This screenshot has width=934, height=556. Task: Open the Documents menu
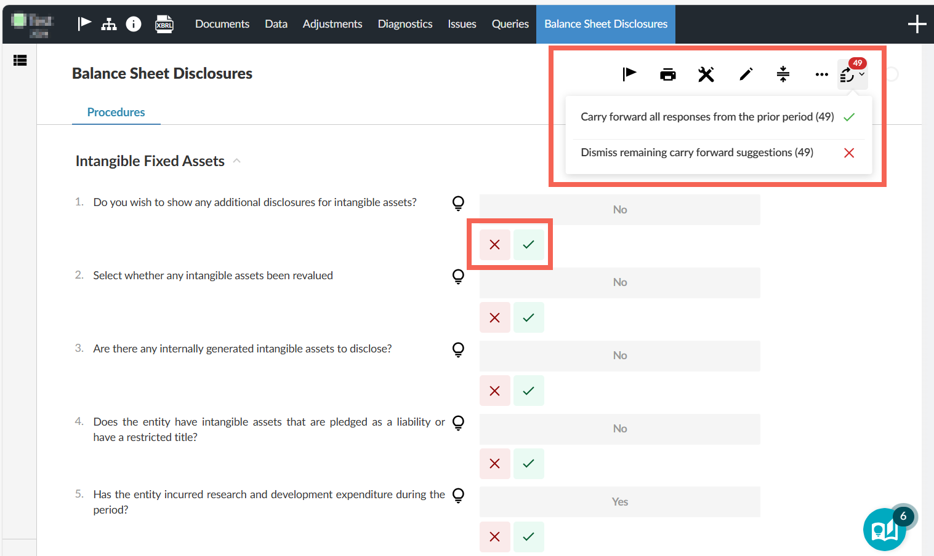tap(222, 24)
